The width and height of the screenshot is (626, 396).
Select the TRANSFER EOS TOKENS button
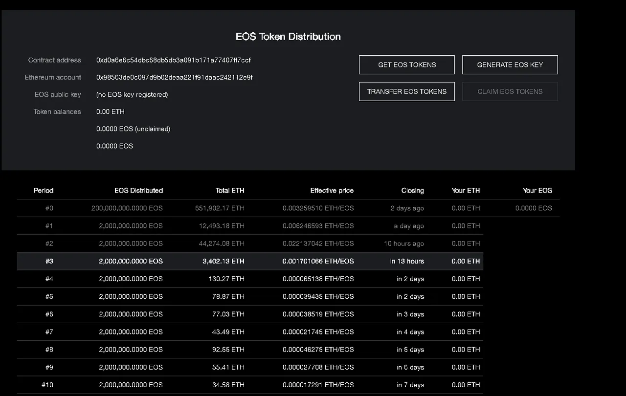(407, 91)
